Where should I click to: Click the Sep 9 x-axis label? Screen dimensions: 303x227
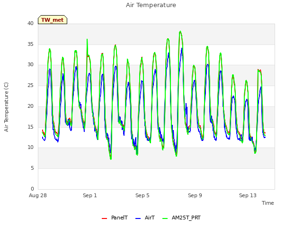click(x=195, y=195)
